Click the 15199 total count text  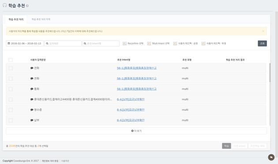point(12,146)
